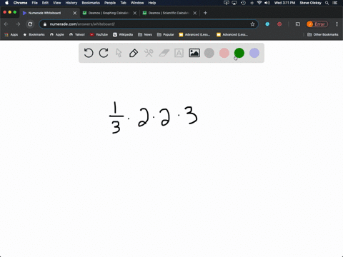
Task: Open the Help menu
Action: click(152, 3)
